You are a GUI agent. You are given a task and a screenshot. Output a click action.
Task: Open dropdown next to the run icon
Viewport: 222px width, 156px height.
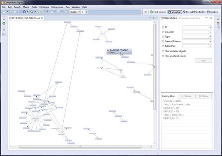click(x=35, y=12)
